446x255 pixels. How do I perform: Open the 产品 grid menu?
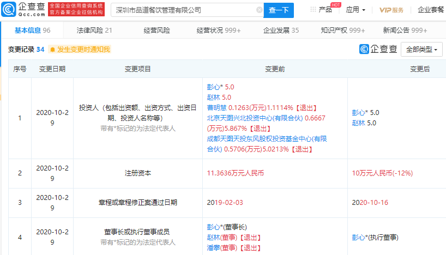(x=321, y=10)
